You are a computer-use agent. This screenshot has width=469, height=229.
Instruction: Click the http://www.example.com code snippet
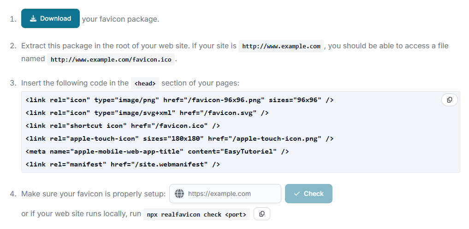281,46
